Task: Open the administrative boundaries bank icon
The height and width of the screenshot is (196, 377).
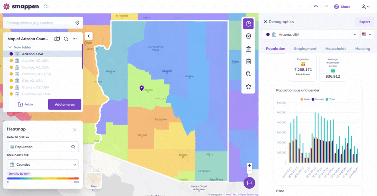Action: point(248,49)
